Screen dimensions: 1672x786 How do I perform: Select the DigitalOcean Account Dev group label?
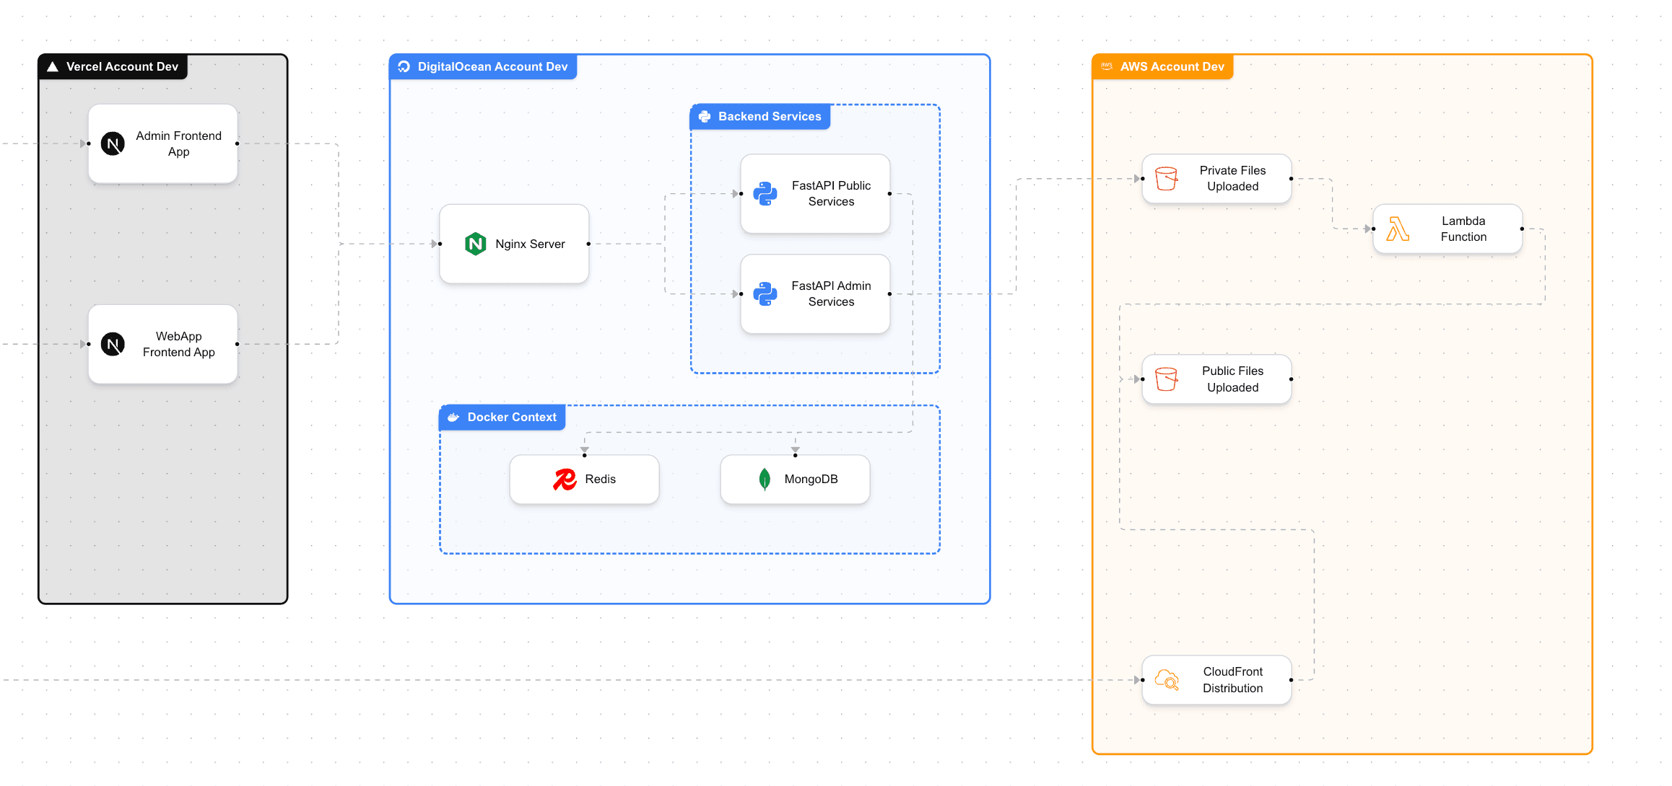click(492, 67)
